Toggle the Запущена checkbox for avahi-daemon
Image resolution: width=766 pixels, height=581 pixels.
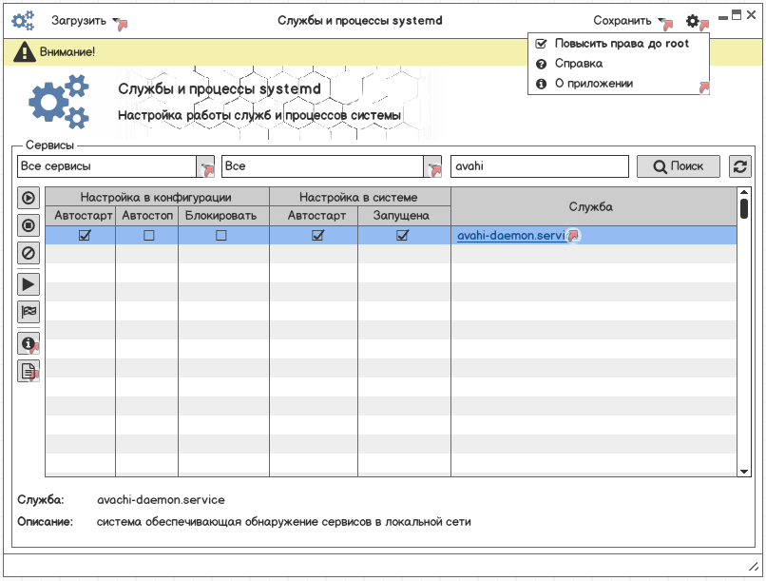(402, 235)
